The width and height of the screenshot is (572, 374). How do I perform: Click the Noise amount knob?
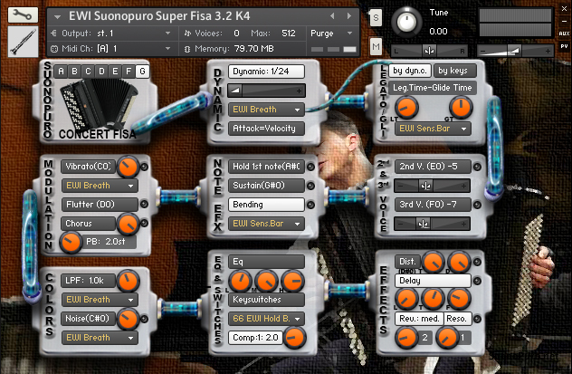[128, 319]
